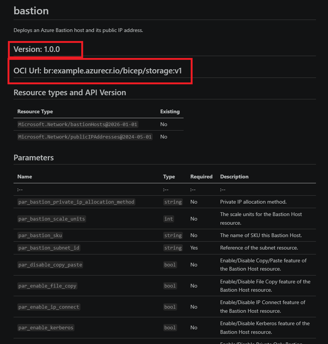Select the Microsoft.Network/publicIPAddresses@2024-05-01 code cell
Viewport: 328px width, 344px height.
click(x=85, y=137)
